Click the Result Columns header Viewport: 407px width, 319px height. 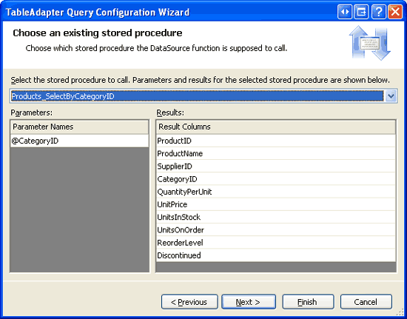(x=276, y=127)
